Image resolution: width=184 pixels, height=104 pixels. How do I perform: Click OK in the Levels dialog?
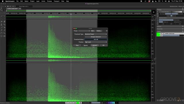[103, 45]
